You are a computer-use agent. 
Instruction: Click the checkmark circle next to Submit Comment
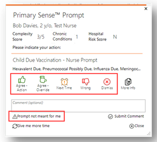coord(110,117)
